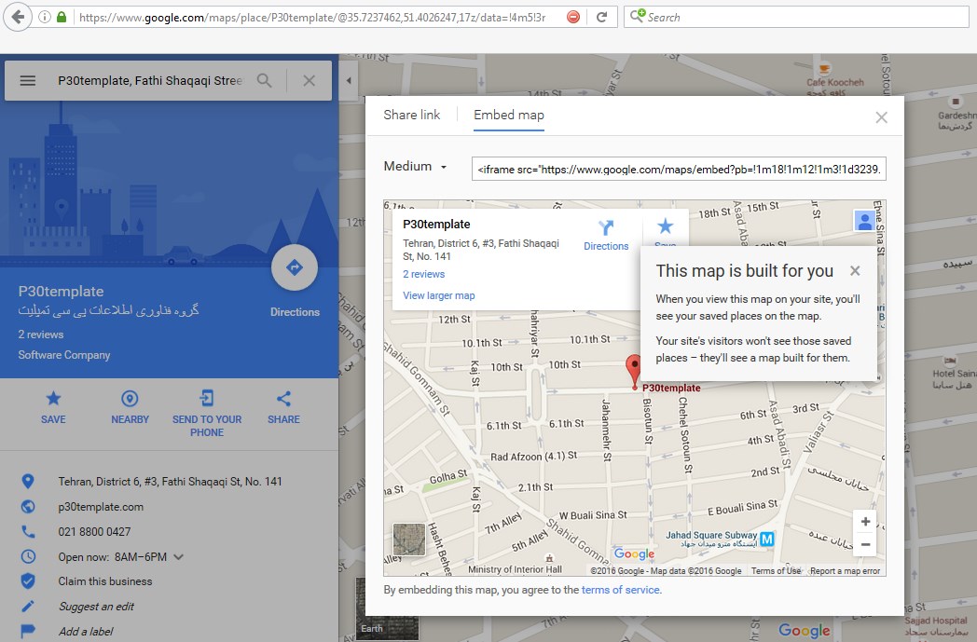Dismiss the 'This map is built for you' tooltip
The width and height of the screenshot is (977, 642).
(x=855, y=270)
